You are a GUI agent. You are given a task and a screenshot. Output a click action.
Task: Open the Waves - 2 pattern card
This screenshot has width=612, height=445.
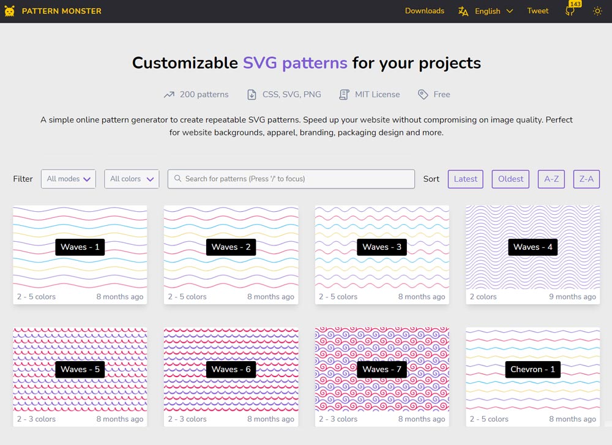tap(231, 255)
